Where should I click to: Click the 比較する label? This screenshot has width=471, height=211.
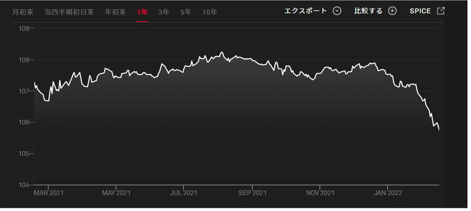368,11
